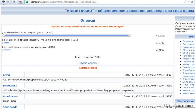The width and height of the screenshot is (195, 109).
Task: Open the "Законопр…" sidebar menu link
Action: [189, 67]
